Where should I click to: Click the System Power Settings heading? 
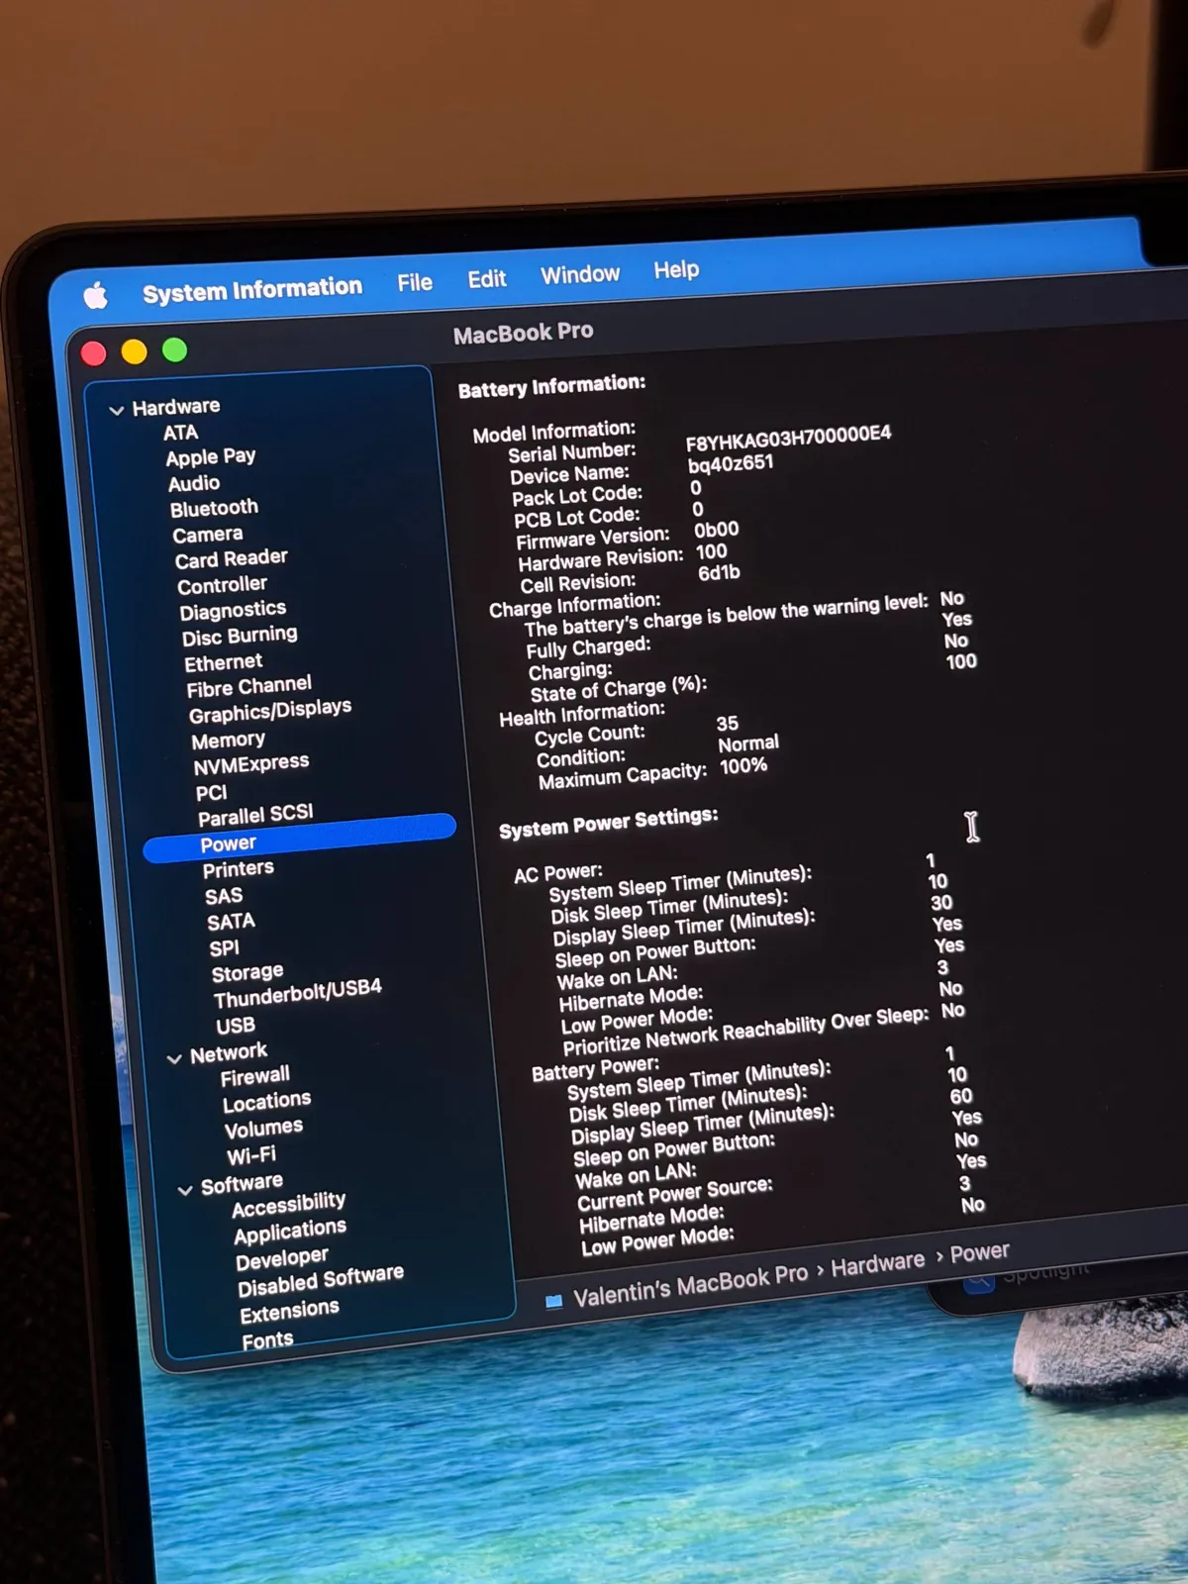point(609,823)
